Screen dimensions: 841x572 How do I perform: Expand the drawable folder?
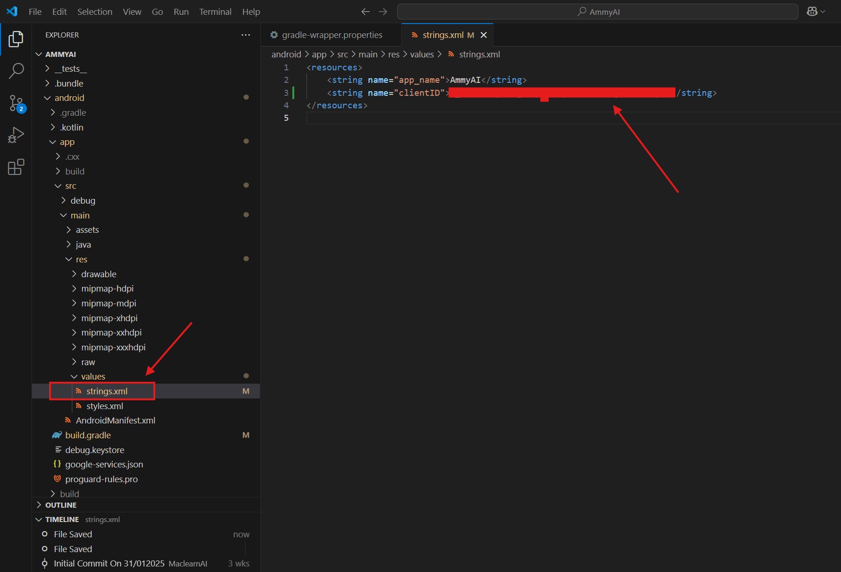(98, 274)
